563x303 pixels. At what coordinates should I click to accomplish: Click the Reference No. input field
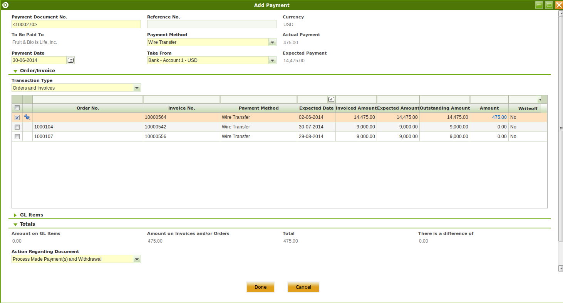pyautogui.click(x=211, y=24)
